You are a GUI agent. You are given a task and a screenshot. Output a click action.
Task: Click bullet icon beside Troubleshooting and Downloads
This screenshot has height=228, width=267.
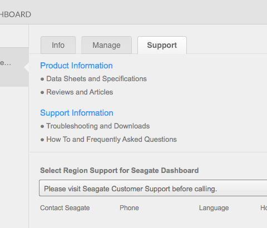click(42, 127)
